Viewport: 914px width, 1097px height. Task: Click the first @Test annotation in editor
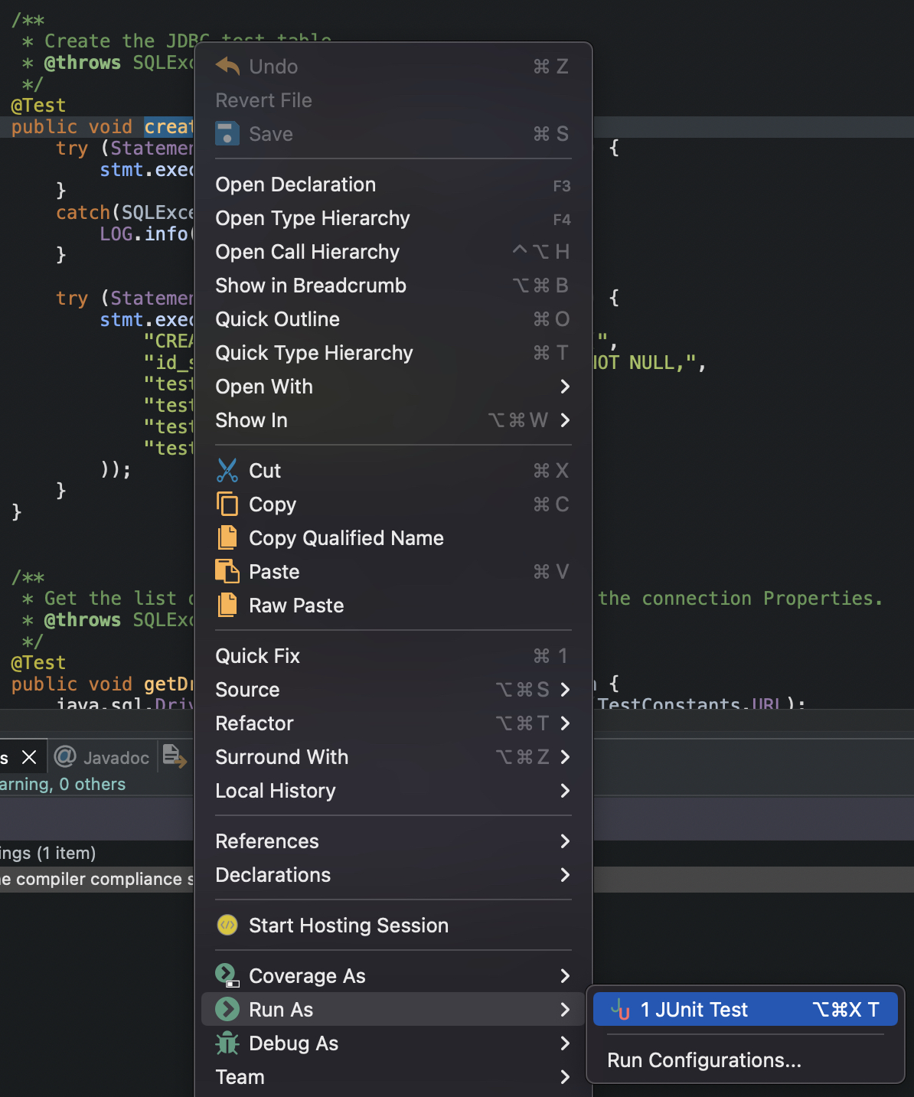coord(38,105)
